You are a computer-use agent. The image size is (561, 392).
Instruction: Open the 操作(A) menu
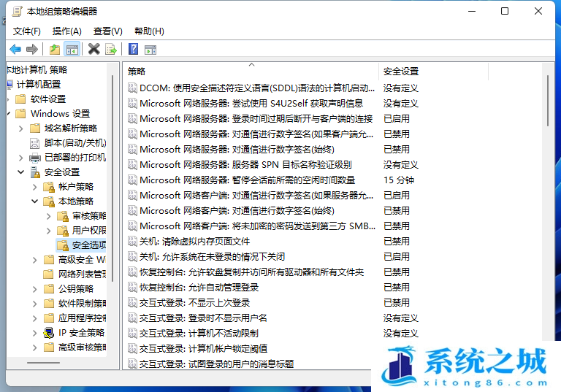[x=67, y=31]
